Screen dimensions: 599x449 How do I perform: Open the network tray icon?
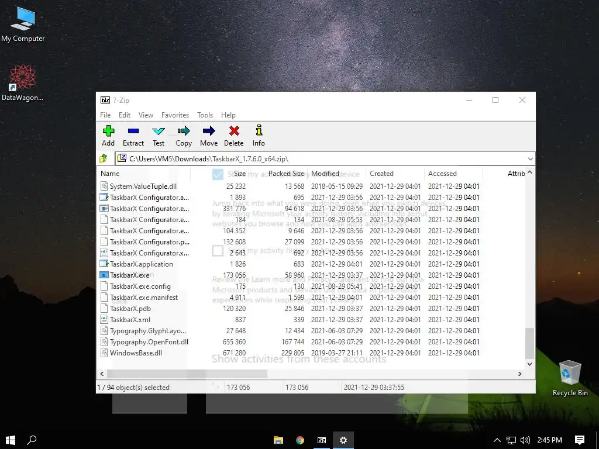pos(511,440)
